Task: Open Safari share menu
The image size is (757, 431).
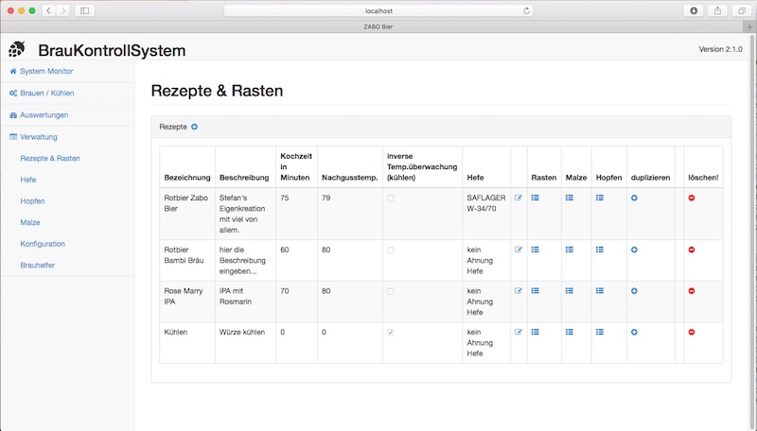Action: 717,10
